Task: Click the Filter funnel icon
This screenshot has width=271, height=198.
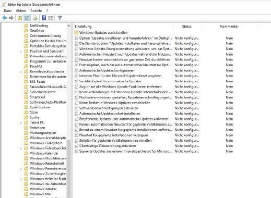Action: pyautogui.click(x=60, y=18)
